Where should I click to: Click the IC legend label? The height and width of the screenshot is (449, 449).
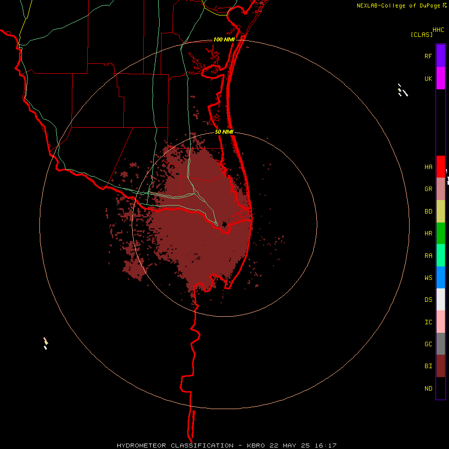428,322
